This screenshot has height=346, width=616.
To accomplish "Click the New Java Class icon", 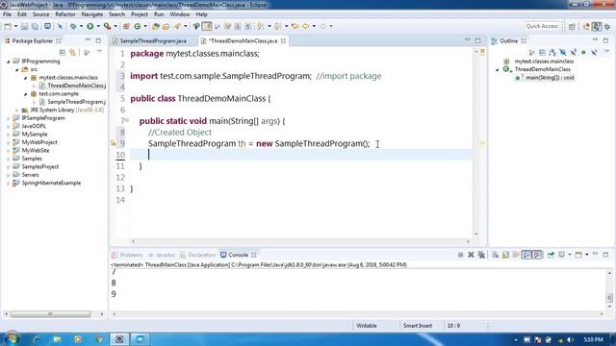I will click(x=137, y=26).
